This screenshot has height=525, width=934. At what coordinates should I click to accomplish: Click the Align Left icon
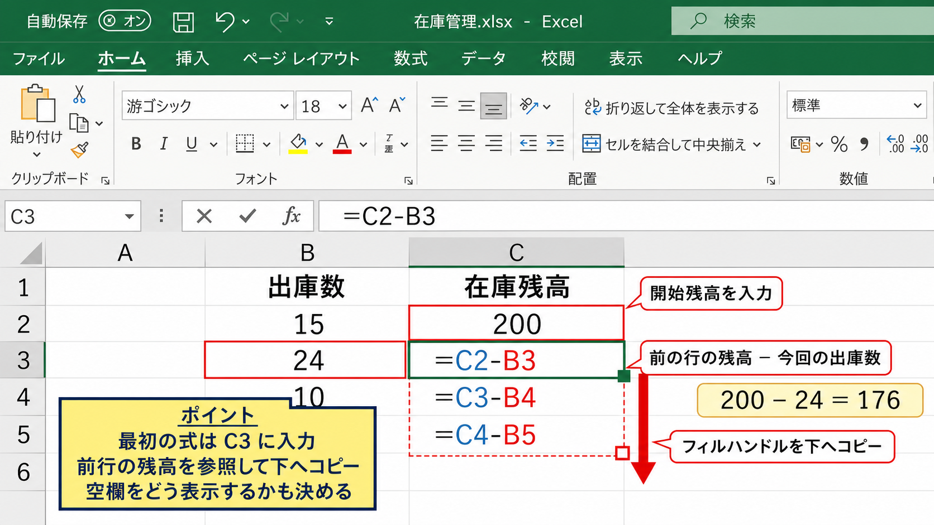click(x=439, y=144)
